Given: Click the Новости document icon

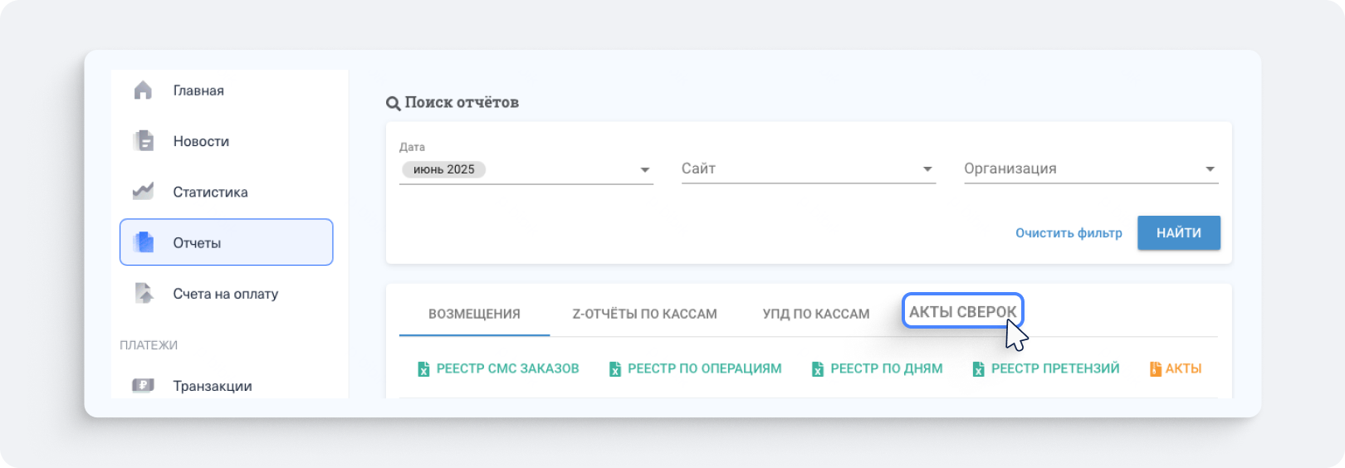Looking at the screenshot, I should point(144,141).
